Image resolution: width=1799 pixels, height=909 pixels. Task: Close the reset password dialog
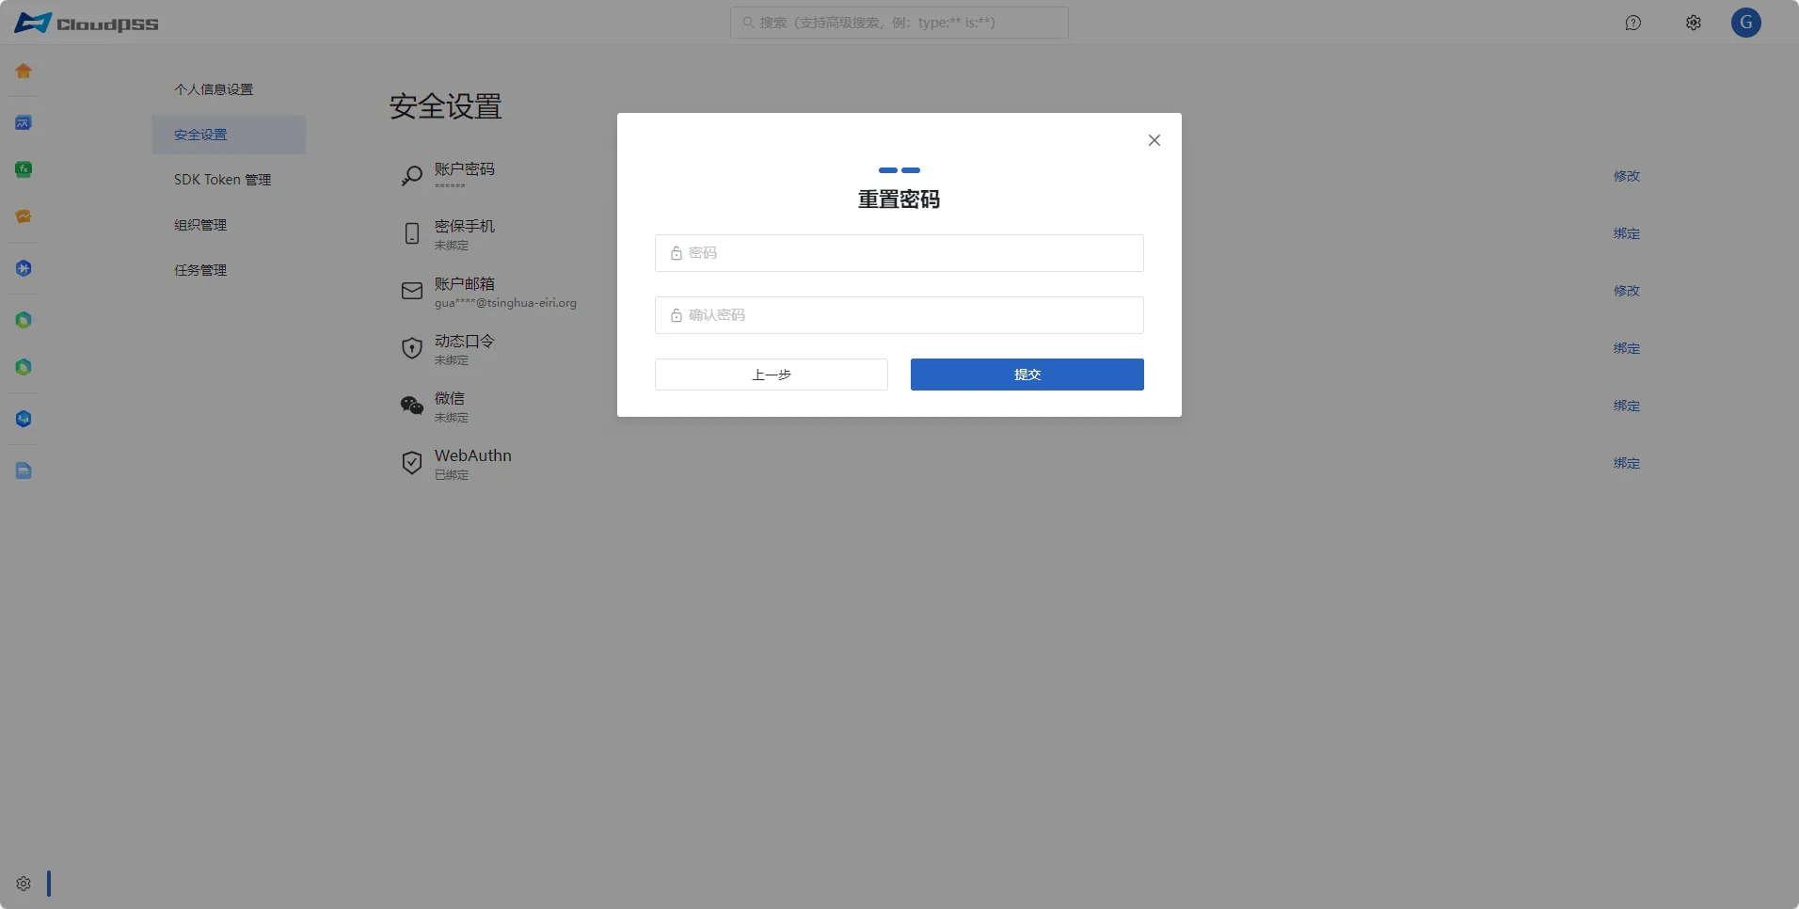point(1154,140)
